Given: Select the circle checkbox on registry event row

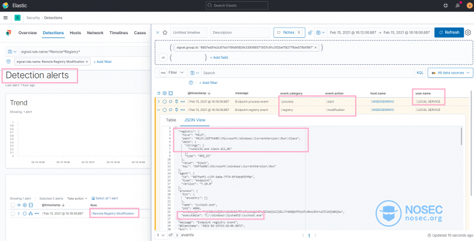Looking at the screenshot, I should (165, 110).
